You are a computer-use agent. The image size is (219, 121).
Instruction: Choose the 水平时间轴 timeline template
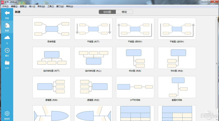tap(135, 87)
